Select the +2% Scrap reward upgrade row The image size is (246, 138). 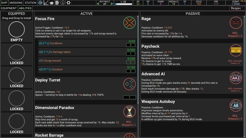tap(87, 61)
